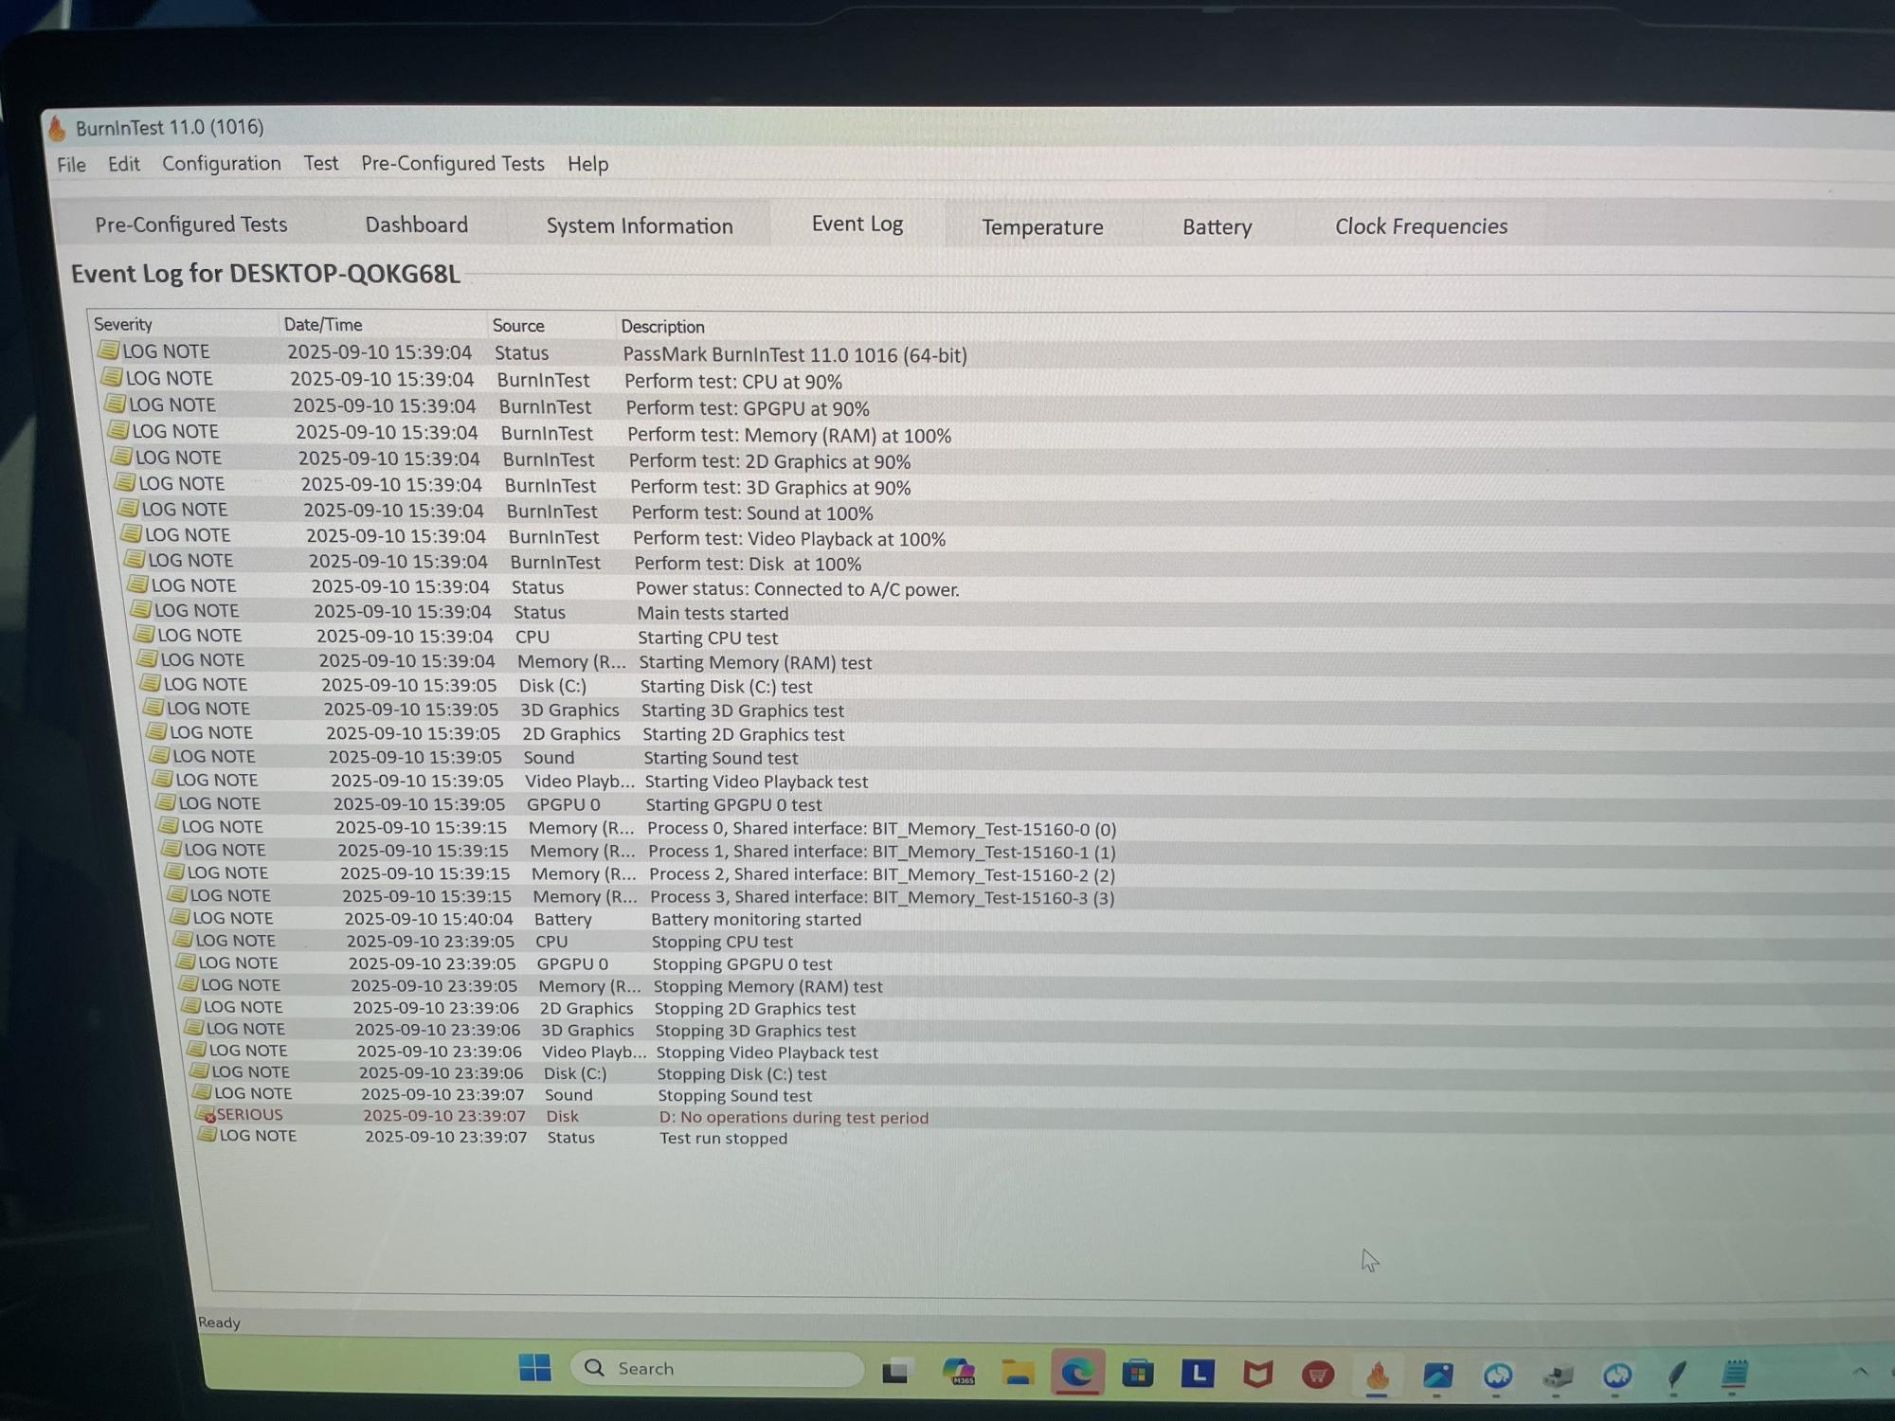
Task: Select 'Perform test: Video Playback at 100%' entry
Action: click(789, 539)
